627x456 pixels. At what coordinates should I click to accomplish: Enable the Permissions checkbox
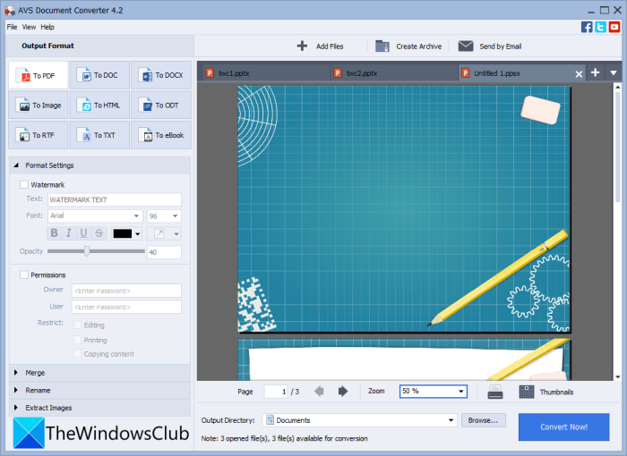(24, 274)
